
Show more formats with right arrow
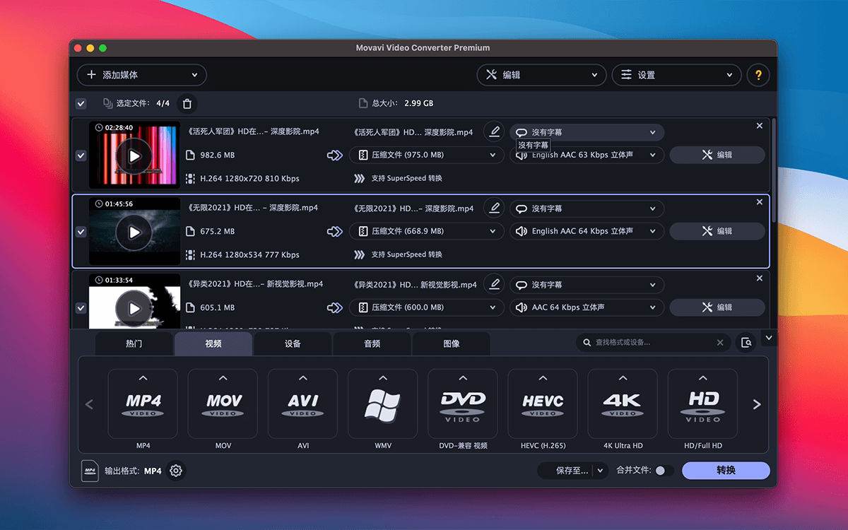tap(757, 405)
